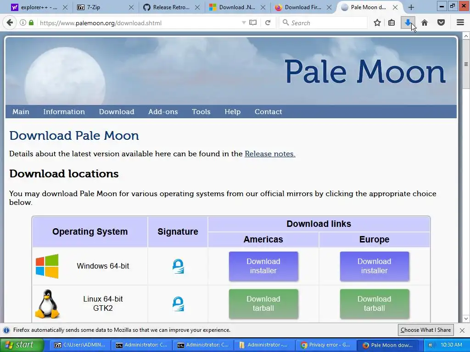Image resolution: width=470 pixels, height=352 pixels.
Task: Click the Windows 64-bit signature icon
Action: (178, 266)
